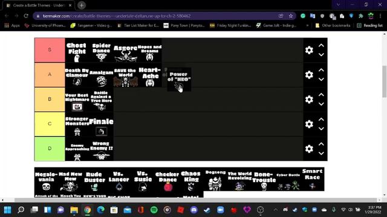The width and height of the screenshot is (387, 217).
Task: Open Pony Town bookmark
Action: 184,25
